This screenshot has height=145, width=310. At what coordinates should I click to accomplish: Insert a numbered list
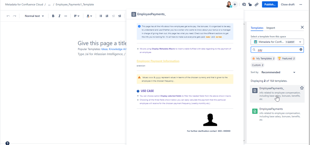(107, 16)
